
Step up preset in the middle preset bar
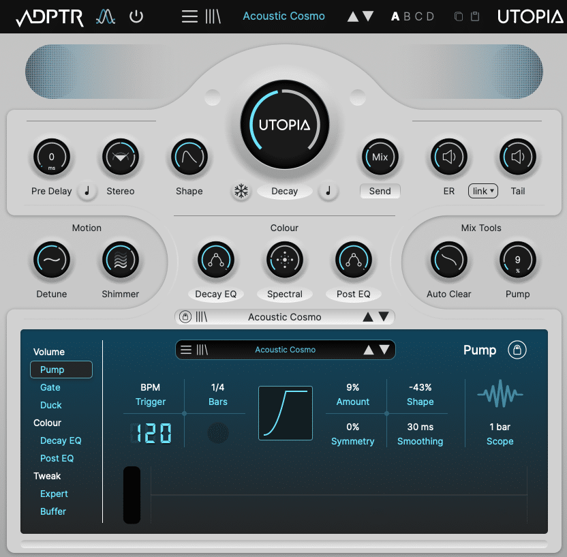click(368, 317)
